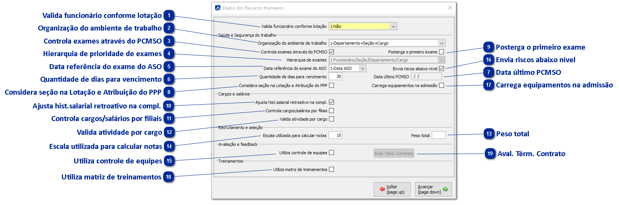The height and width of the screenshot is (205, 619).
Task: Click the app icon in the dialog title bar
Action: (x=218, y=8)
